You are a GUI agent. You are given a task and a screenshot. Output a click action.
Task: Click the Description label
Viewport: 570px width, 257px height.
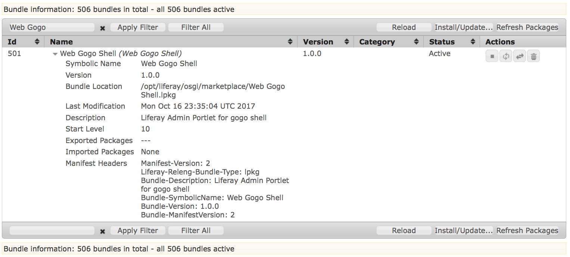(85, 118)
